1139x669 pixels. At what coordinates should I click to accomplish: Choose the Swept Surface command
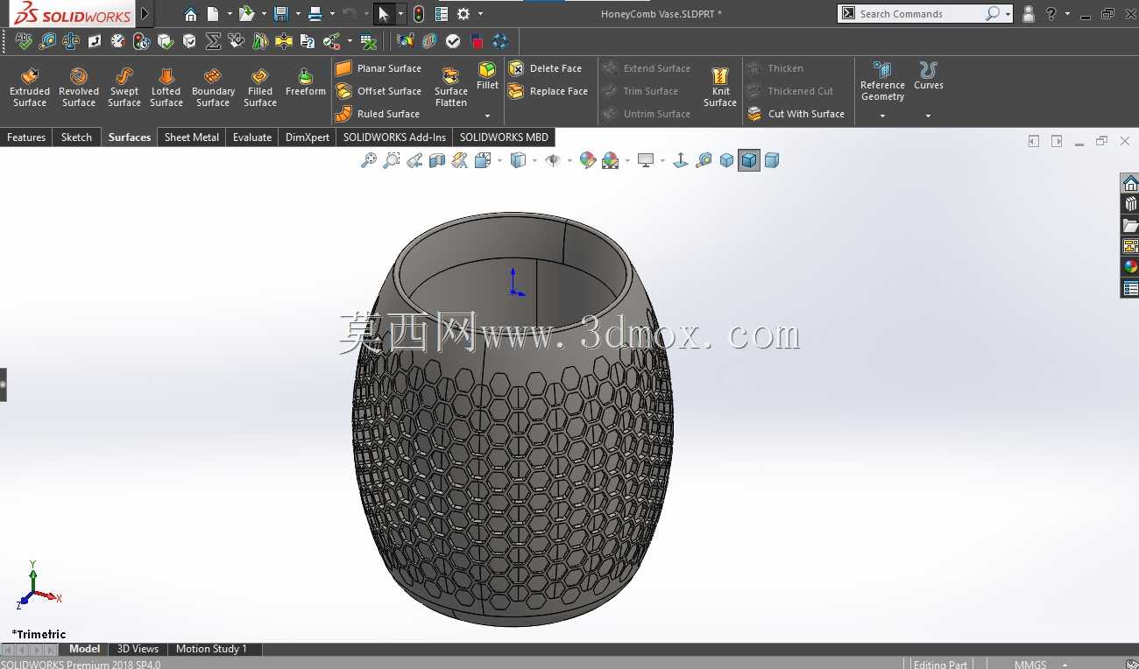point(124,88)
